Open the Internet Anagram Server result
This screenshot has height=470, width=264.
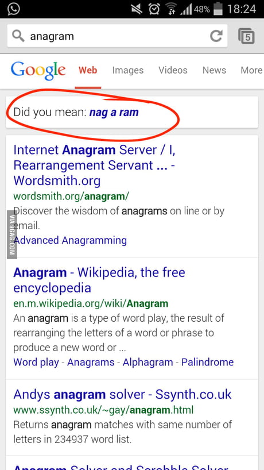click(94, 165)
